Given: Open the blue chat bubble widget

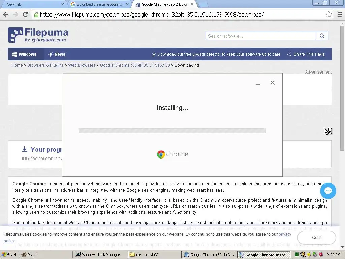Looking at the screenshot, I should [328, 191].
